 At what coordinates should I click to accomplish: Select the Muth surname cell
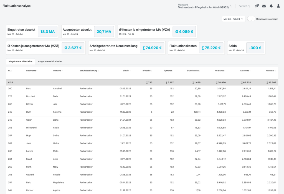(x=29, y=167)
